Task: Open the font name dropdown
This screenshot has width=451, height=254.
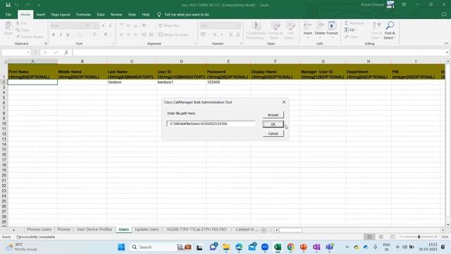Action: (x=82, y=25)
